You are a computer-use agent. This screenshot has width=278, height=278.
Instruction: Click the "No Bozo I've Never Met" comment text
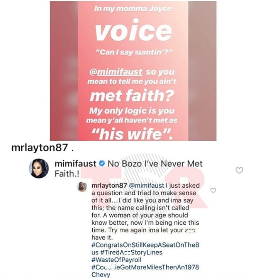[155, 163]
